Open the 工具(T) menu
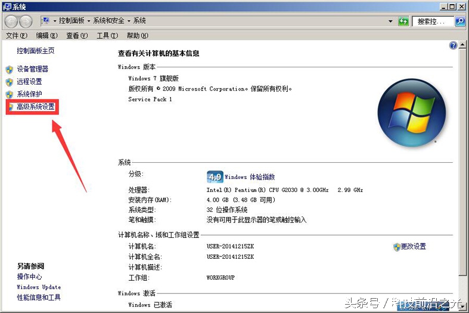Screen dimensions: 469x313 click(x=107, y=36)
